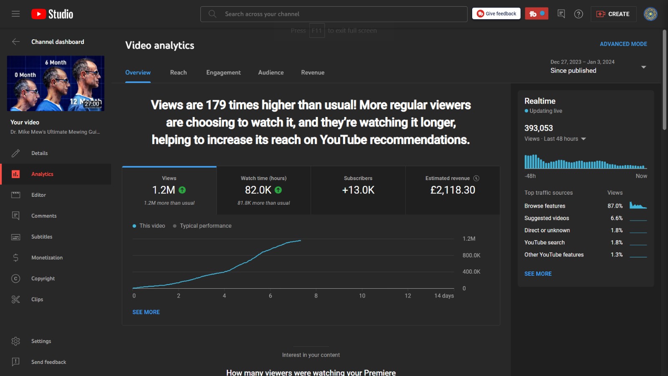Click the page vertical scrollbar
Image resolution: width=668 pixels, height=376 pixels.
[x=665, y=79]
